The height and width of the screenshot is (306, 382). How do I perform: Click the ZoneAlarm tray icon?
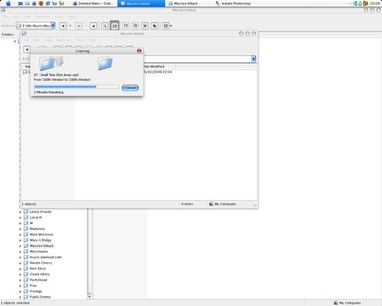click(365, 3)
